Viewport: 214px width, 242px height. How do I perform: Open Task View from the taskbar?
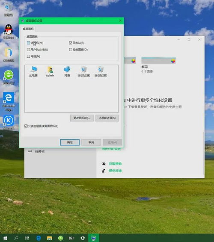pos(27,238)
